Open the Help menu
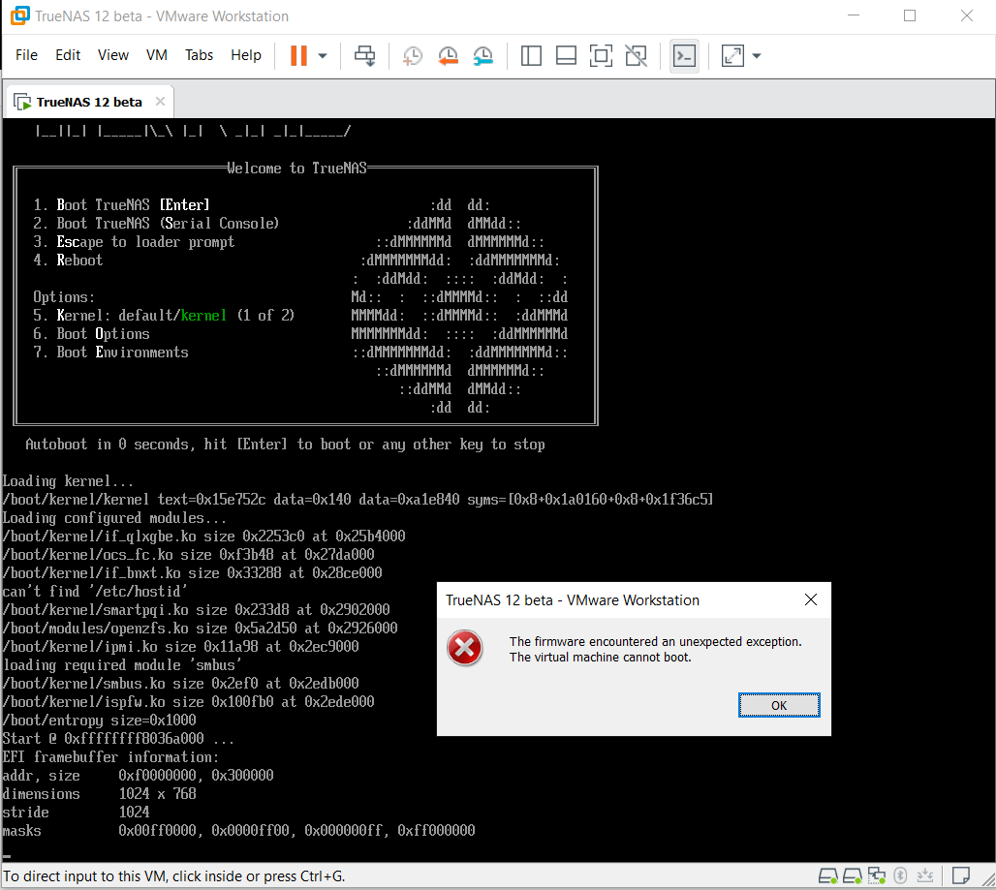This screenshot has width=996, height=890. click(x=246, y=55)
